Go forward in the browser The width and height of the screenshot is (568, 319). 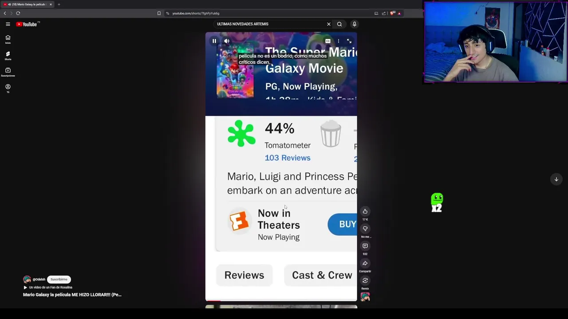12,13
